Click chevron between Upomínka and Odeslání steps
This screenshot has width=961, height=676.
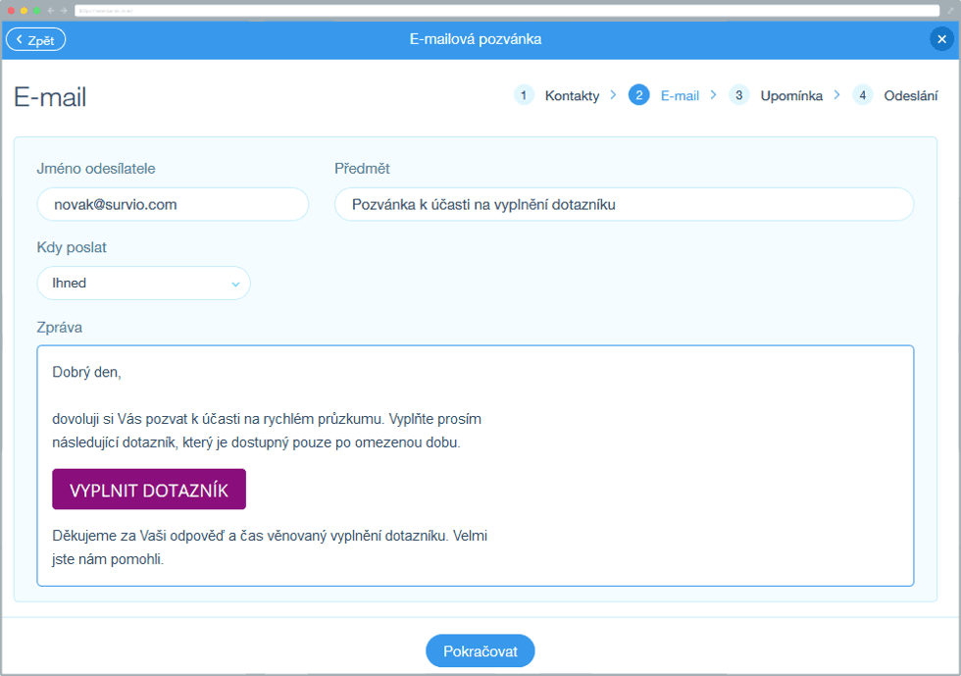[x=836, y=95]
